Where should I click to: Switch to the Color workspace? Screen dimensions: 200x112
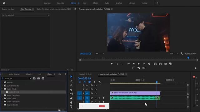[85, 3]
